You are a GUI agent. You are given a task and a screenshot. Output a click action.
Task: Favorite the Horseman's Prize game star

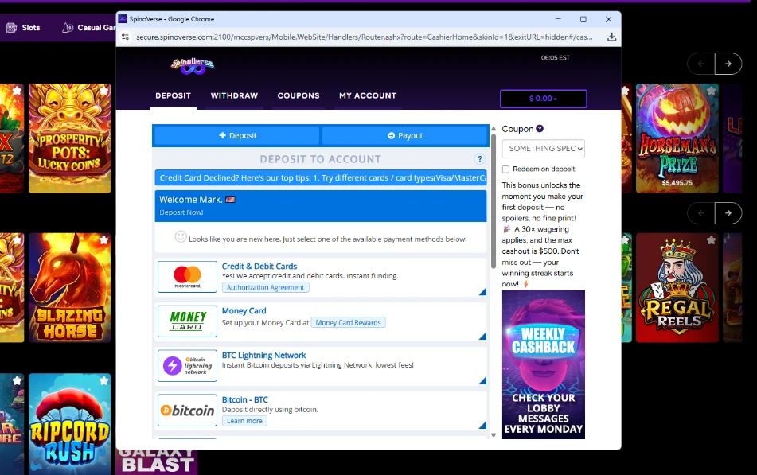pyautogui.click(x=711, y=91)
